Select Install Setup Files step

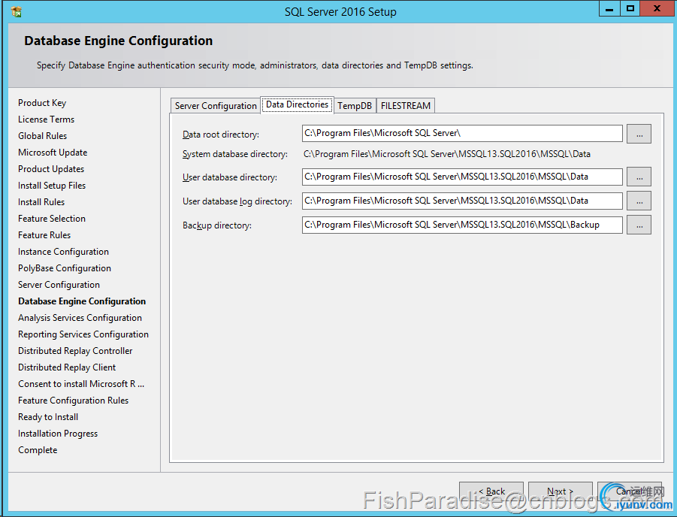click(52, 186)
